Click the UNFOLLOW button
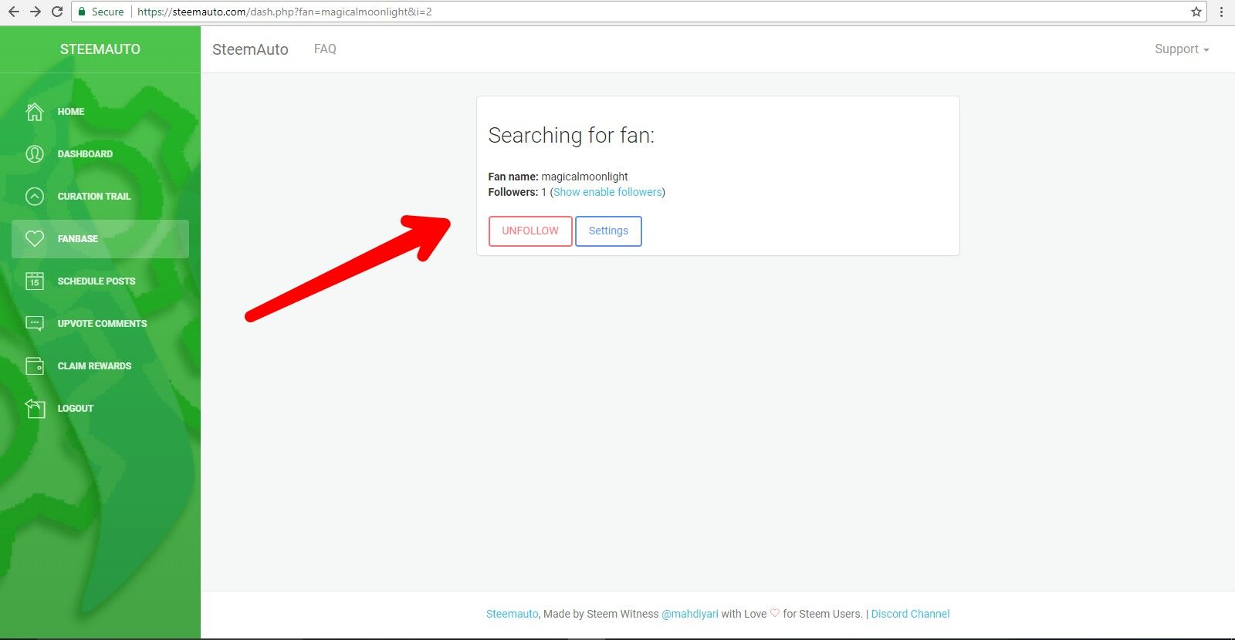Image resolution: width=1235 pixels, height=640 pixels. [x=530, y=231]
